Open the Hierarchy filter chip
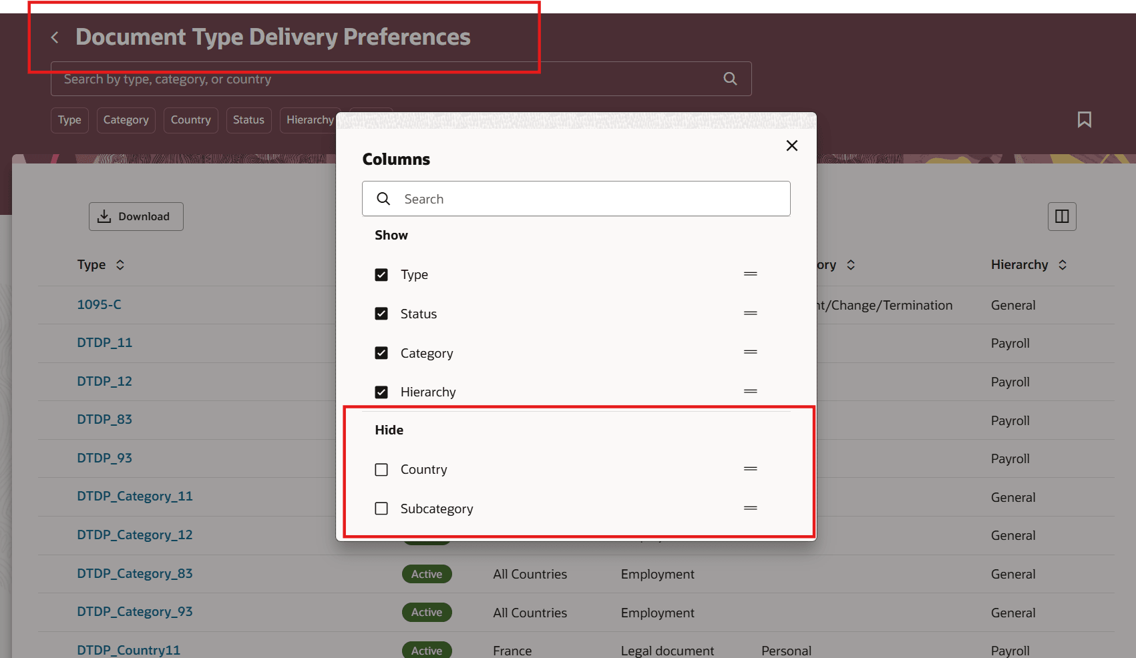 [310, 120]
